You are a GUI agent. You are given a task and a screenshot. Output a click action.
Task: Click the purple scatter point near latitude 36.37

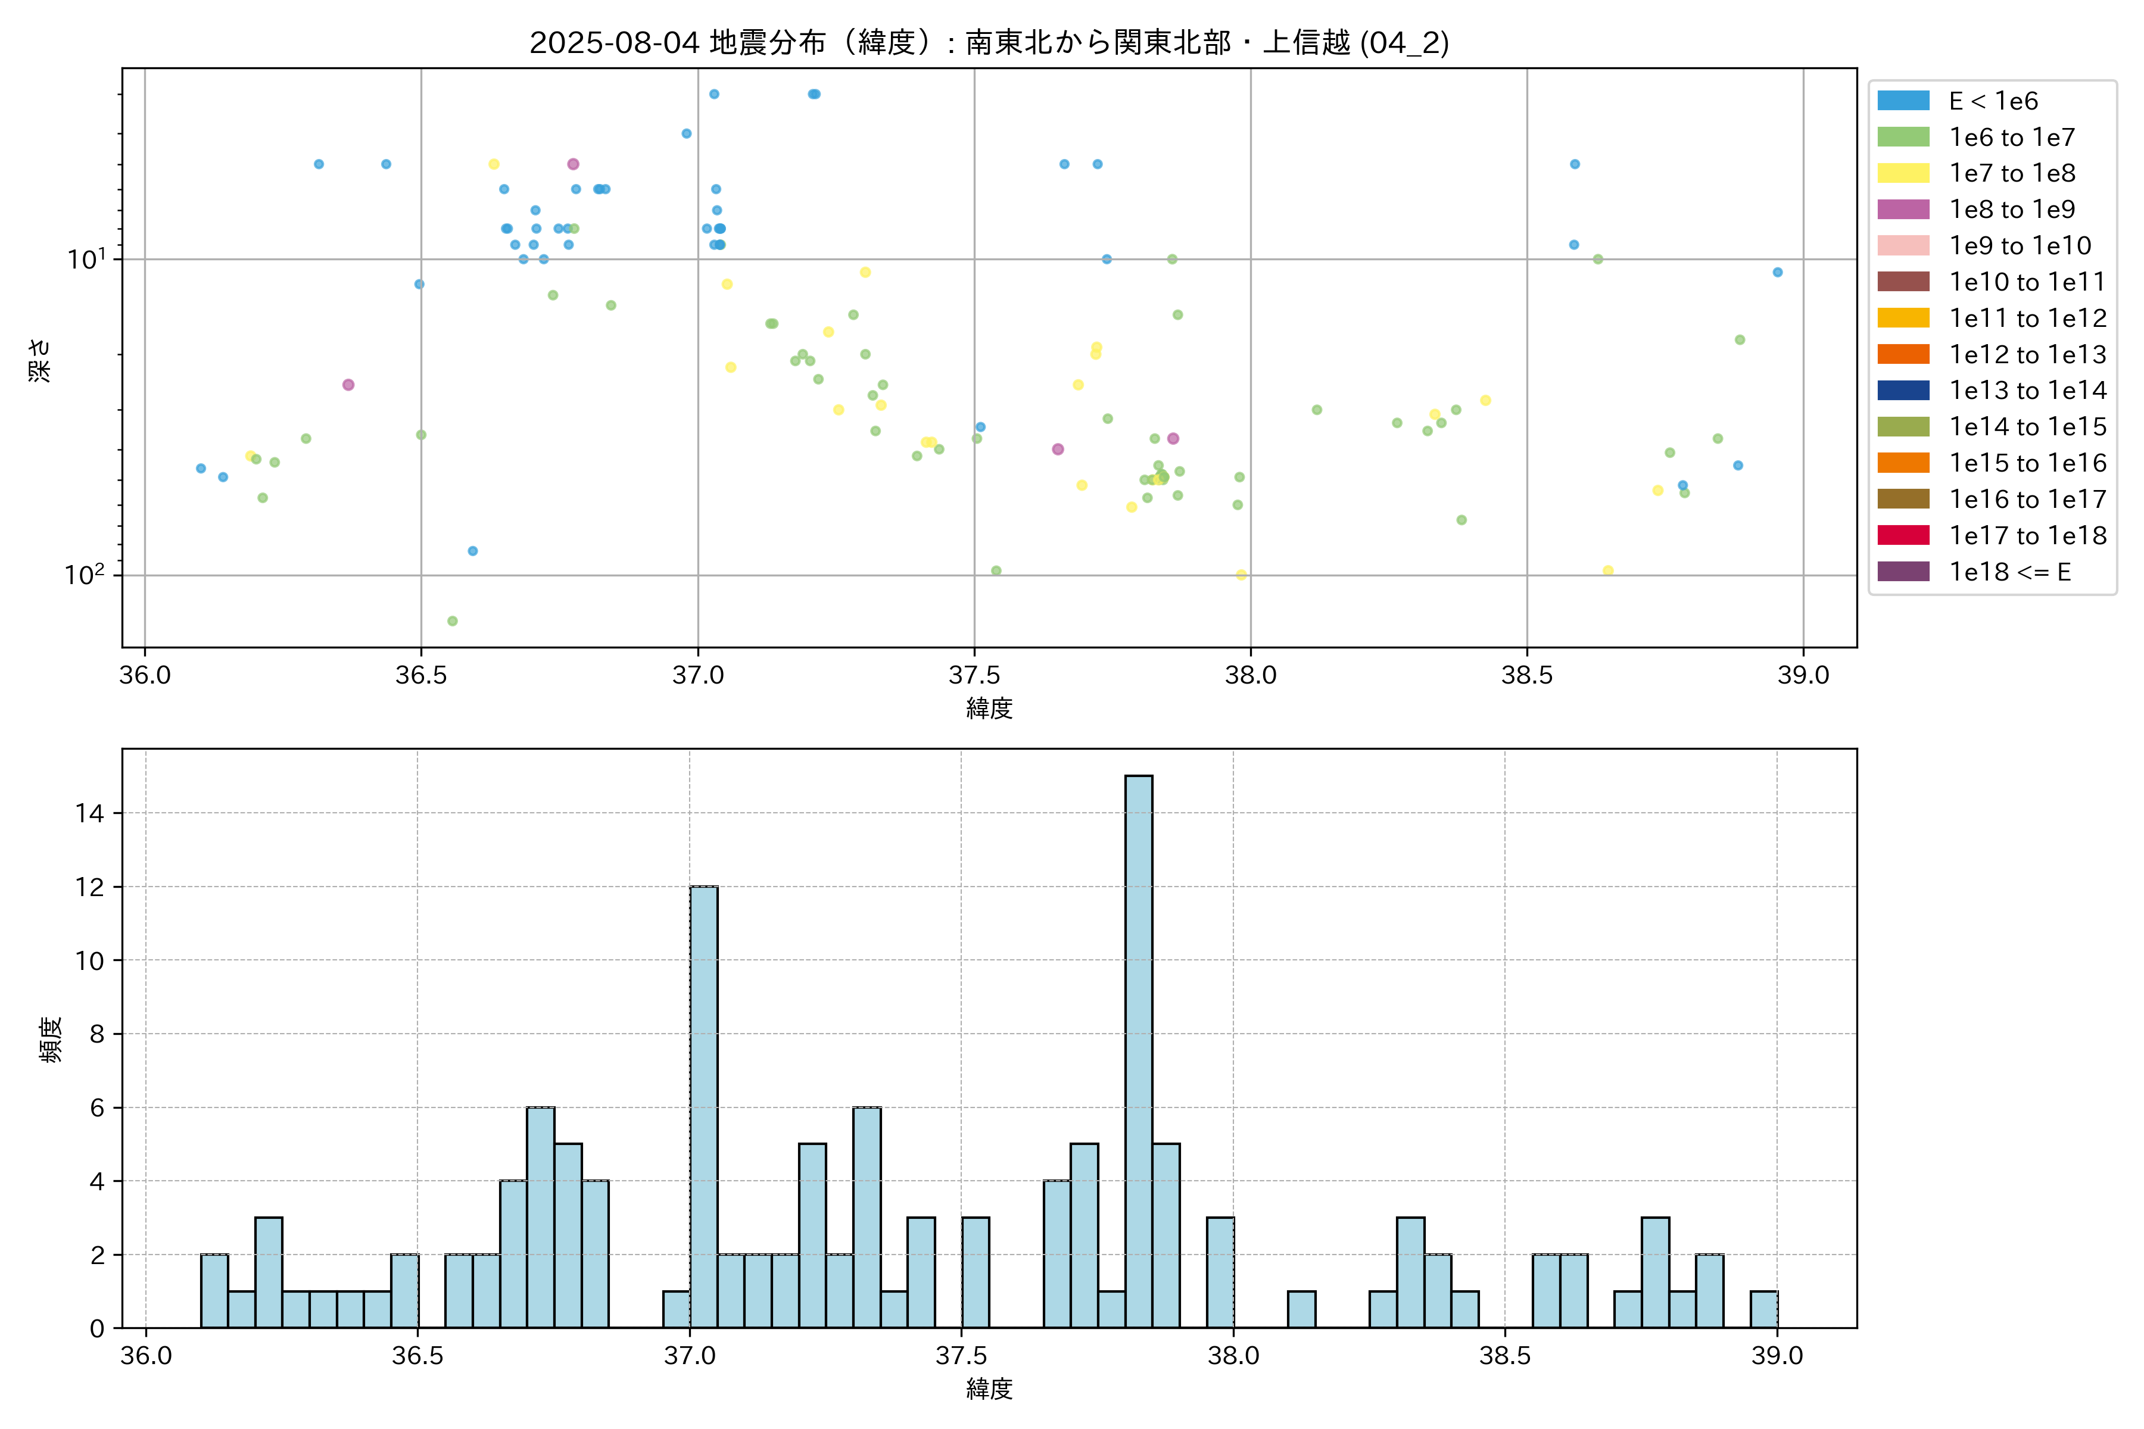(x=348, y=385)
